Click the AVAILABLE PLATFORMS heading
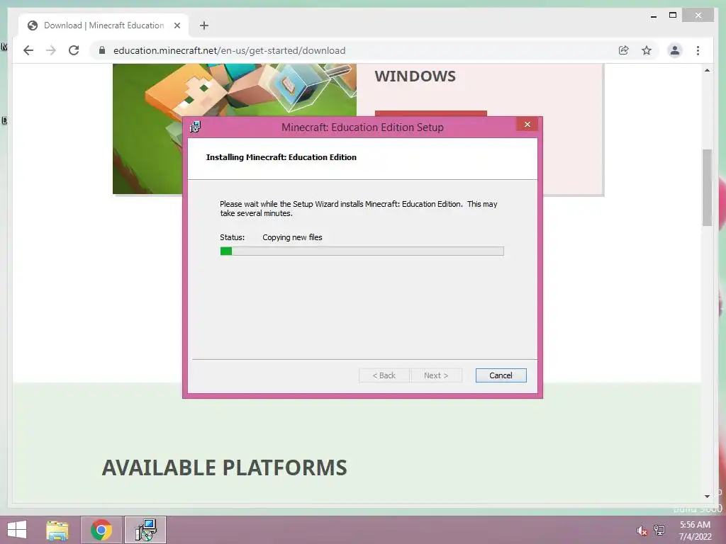 point(225,467)
